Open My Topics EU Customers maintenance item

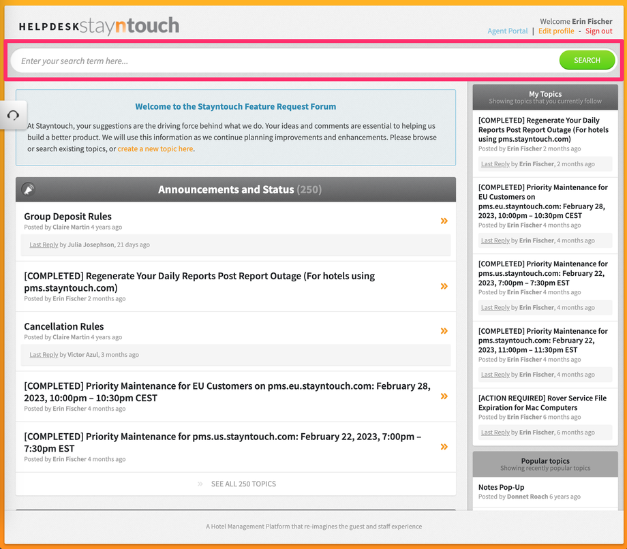pos(542,202)
